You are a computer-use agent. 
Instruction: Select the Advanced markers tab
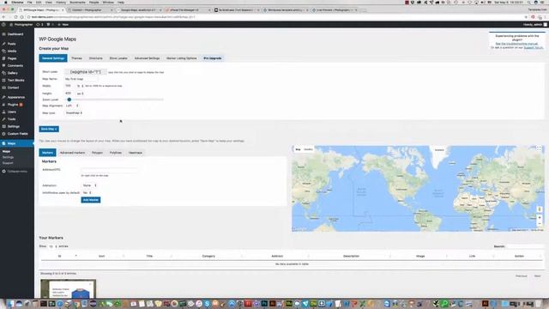[72, 153]
